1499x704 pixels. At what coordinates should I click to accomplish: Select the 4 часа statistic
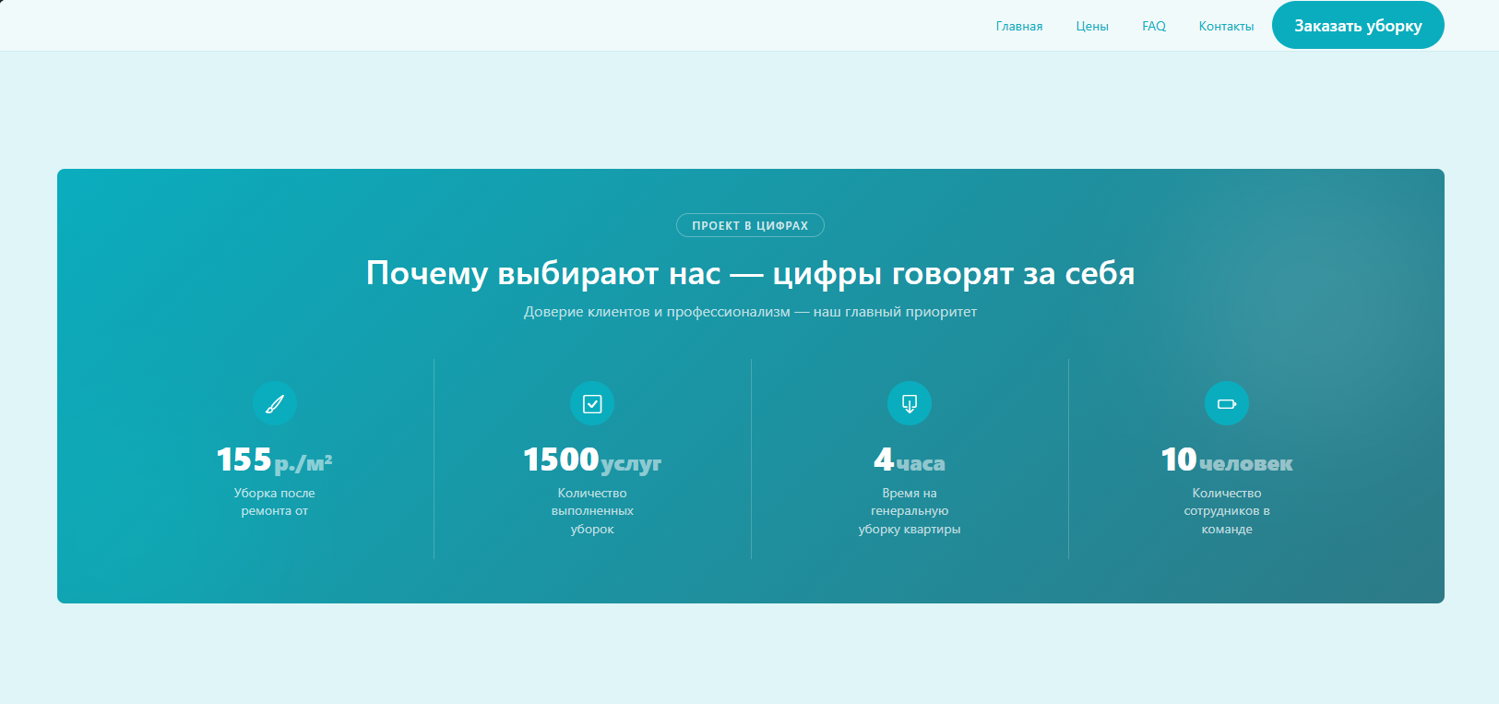point(910,459)
